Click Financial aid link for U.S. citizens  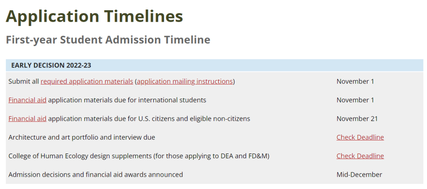click(27, 118)
